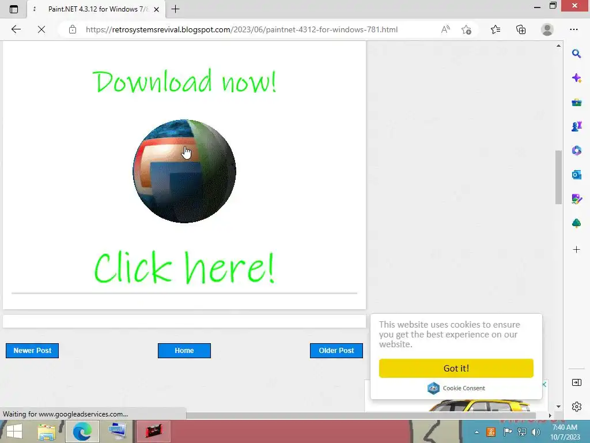
Task: Open Settings and more menu
Action: (574, 29)
